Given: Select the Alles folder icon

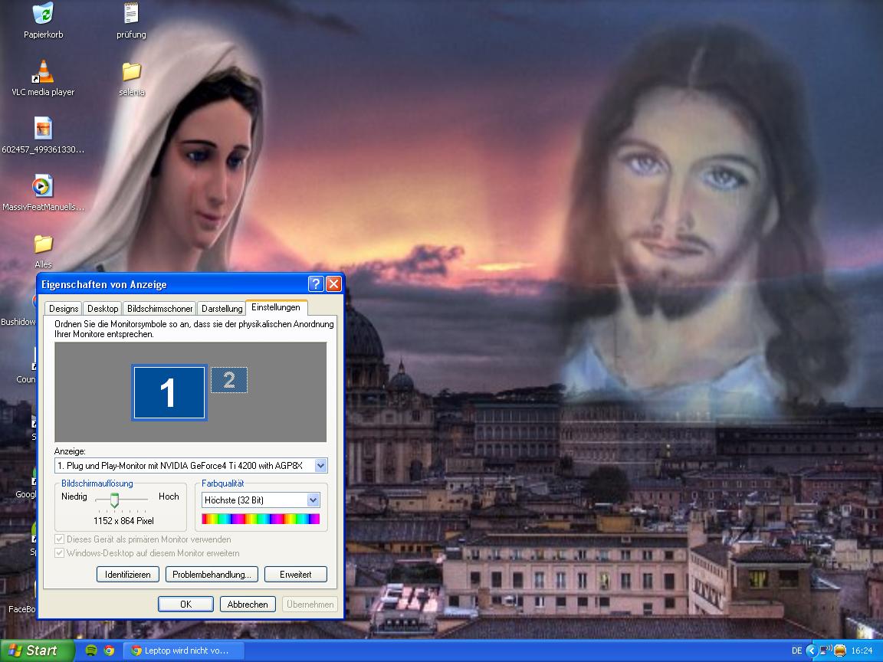Looking at the screenshot, I should (43, 245).
